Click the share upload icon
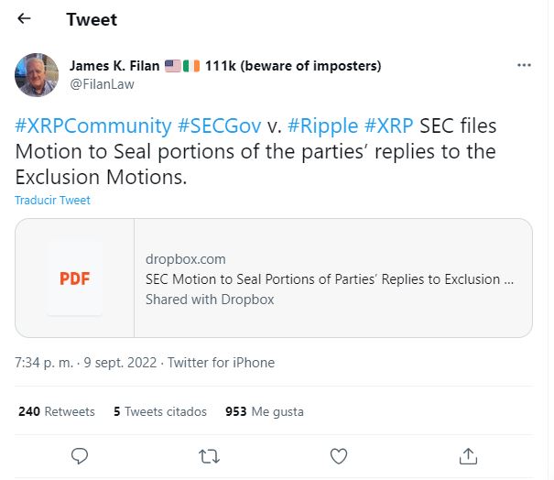 [468, 455]
